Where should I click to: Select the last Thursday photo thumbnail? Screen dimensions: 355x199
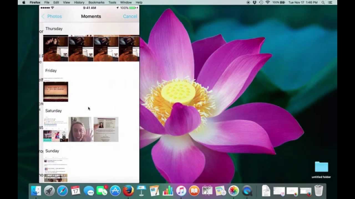tap(129, 48)
